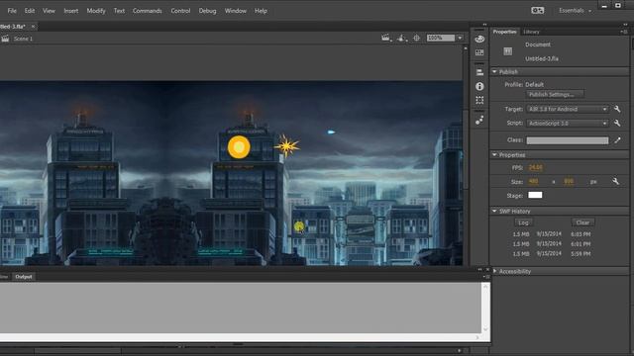Open the Edit Symbols dropdown icon
Viewport: 634px width, 356px height.
401,38
